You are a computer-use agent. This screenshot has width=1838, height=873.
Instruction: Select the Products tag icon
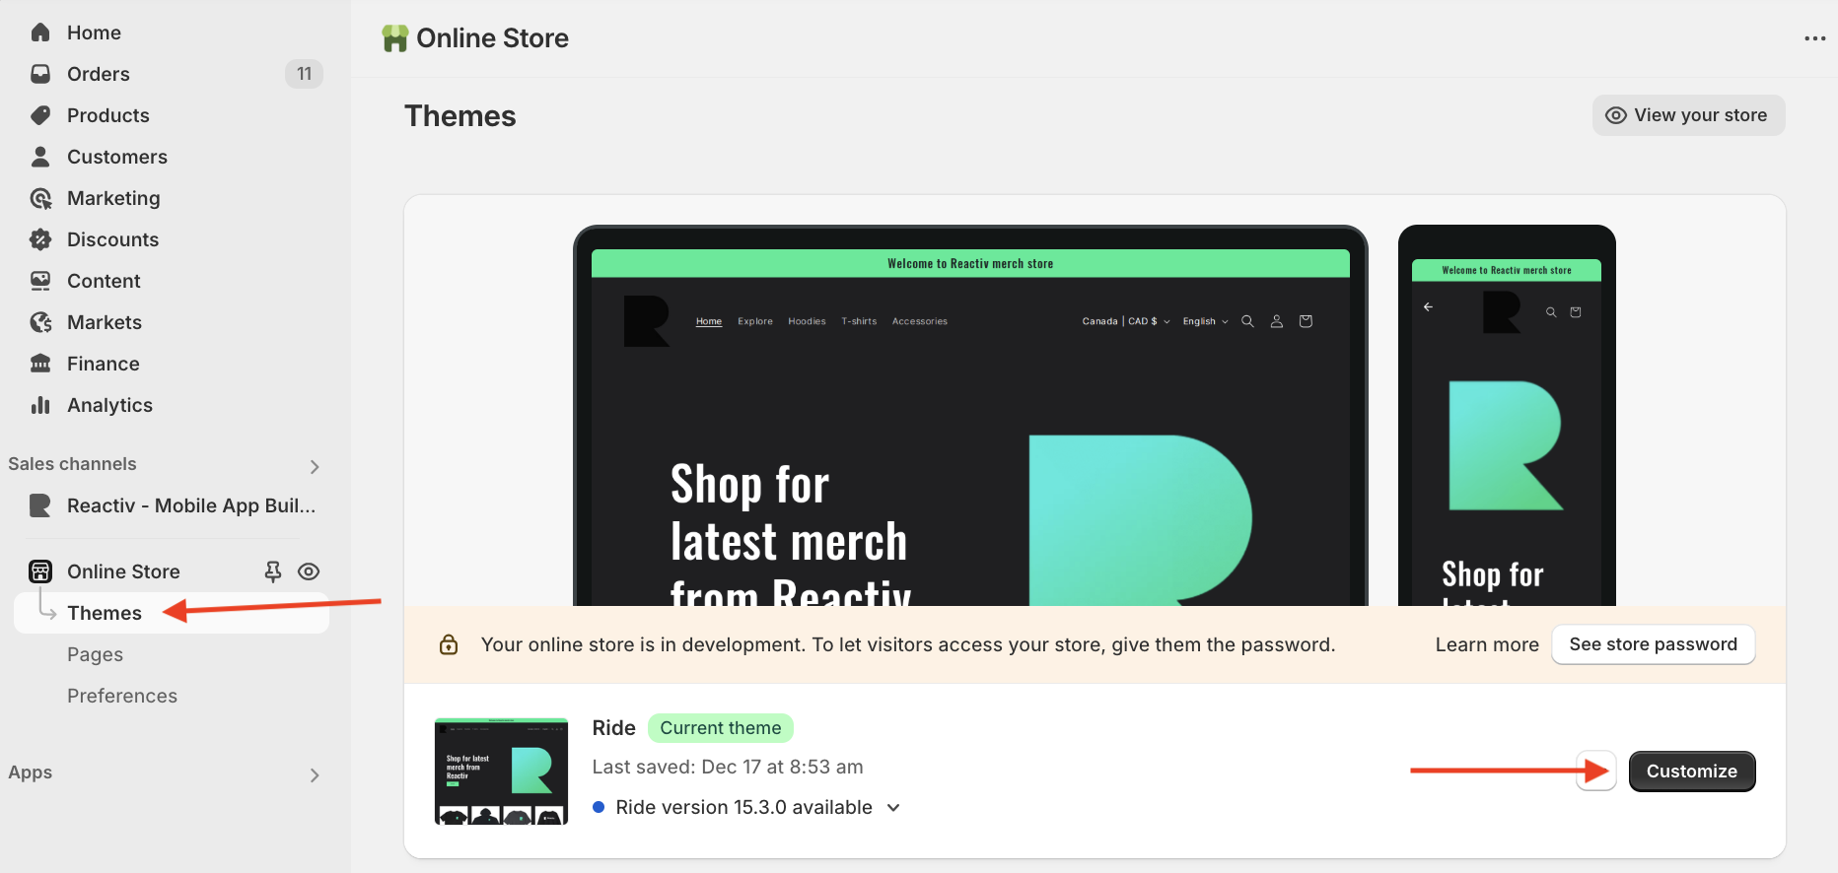click(40, 115)
